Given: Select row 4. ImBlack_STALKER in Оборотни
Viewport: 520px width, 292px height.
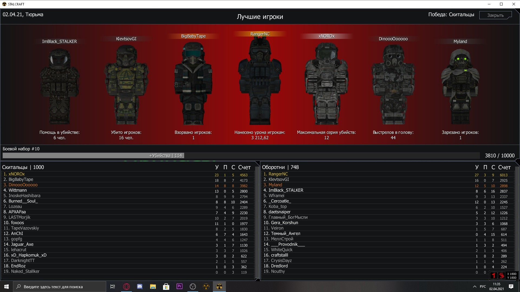Looking at the screenshot, I should click(x=388, y=190).
